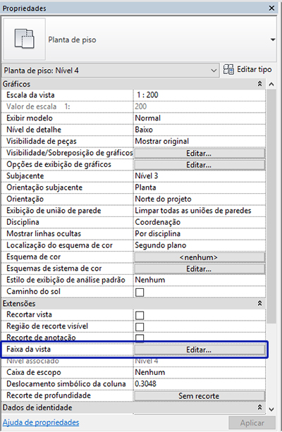Click the Deslocamento simbólico da coluna value field
Image resolution: width=282 pixels, height=432 pixels.
pos(200,384)
